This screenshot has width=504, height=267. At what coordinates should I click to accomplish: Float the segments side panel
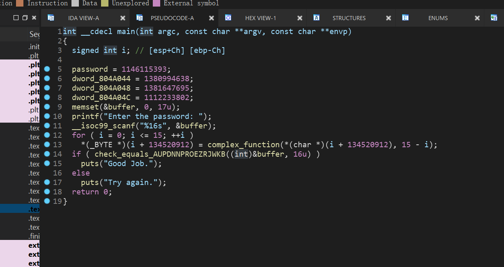click(x=25, y=18)
